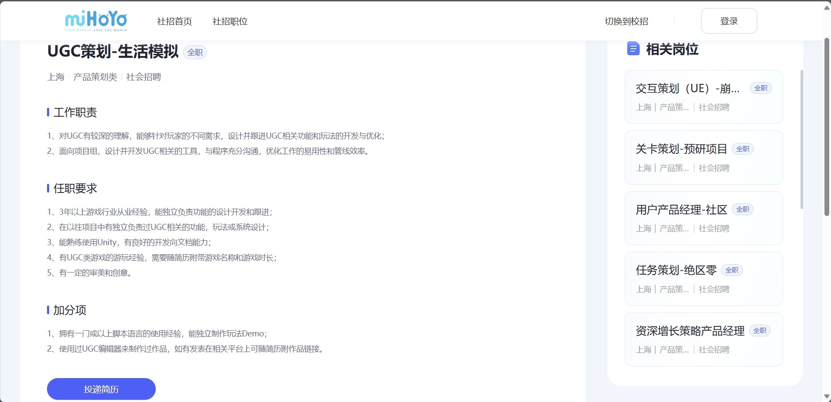Click the document icon beside 相关岗位
Viewport: 831px width, 402px height.
[x=633, y=49]
